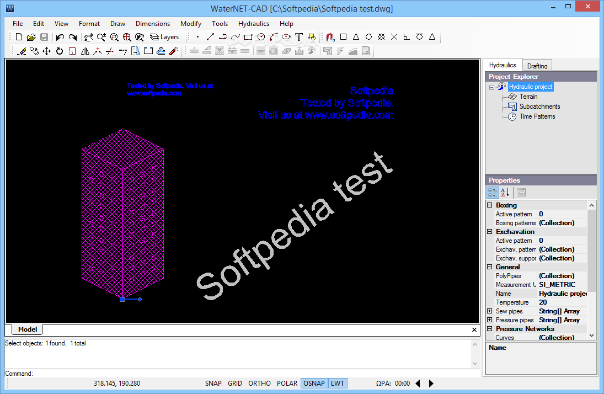The height and width of the screenshot is (394, 604).
Task: Click the Undo arrow icon
Action: (60, 37)
